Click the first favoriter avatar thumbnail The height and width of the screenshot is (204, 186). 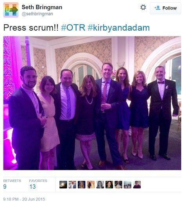pyautogui.click(x=63, y=185)
